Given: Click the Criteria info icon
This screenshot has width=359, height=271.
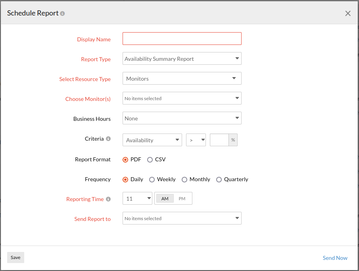Looking at the screenshot, I should coord(108,139).
